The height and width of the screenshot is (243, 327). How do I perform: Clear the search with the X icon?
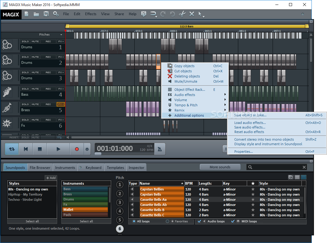304,167
